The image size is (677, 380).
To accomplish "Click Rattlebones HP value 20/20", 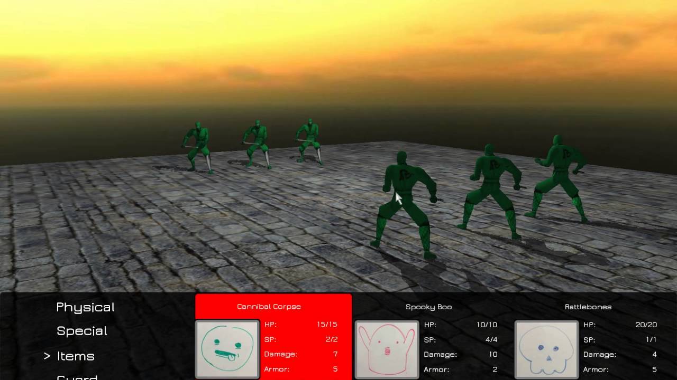I will (646, 325).
